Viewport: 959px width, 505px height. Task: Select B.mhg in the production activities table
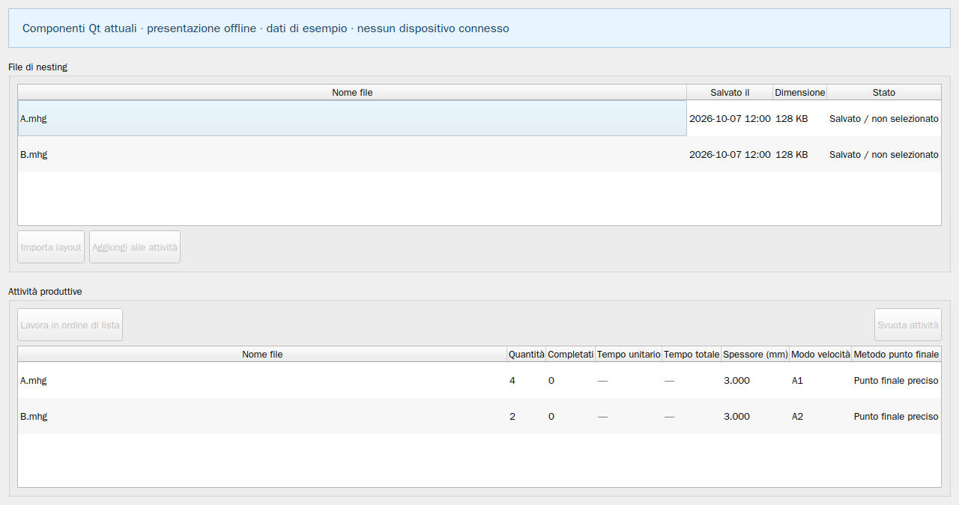click(262, 416)
